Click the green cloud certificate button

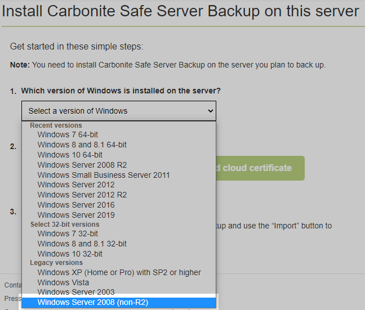point(260,168)
